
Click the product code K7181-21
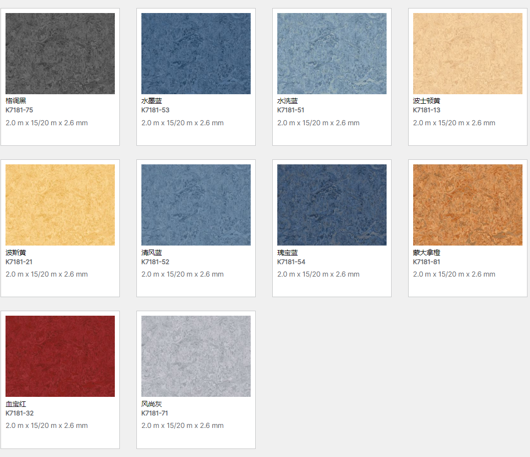(19, 262)
